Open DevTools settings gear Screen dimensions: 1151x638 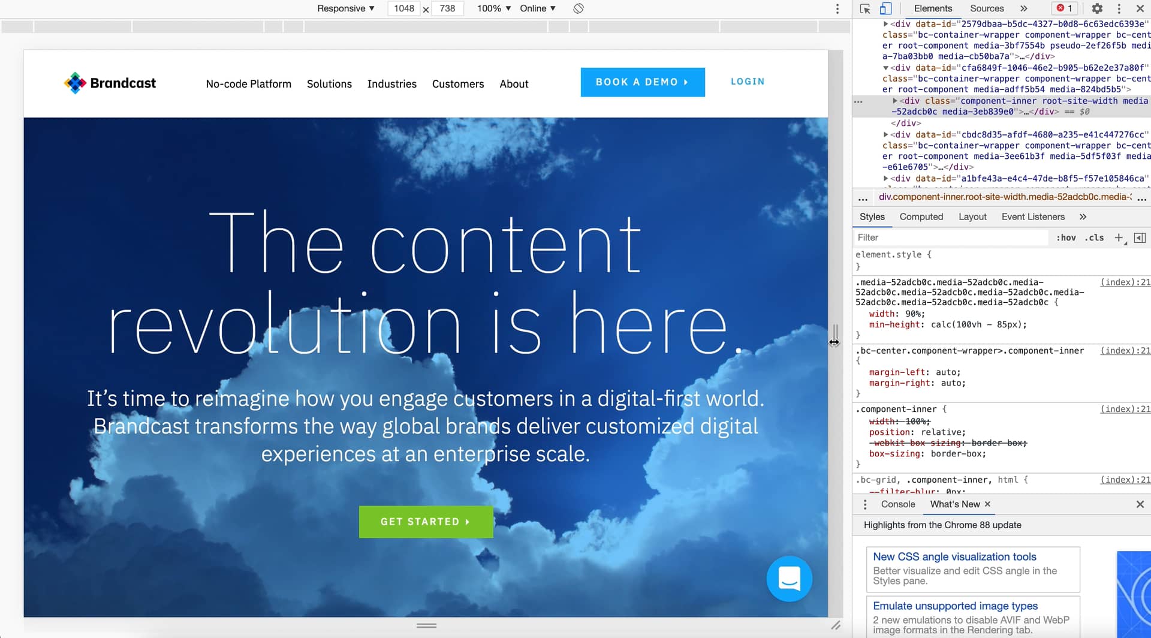[x=1097, y=8]
